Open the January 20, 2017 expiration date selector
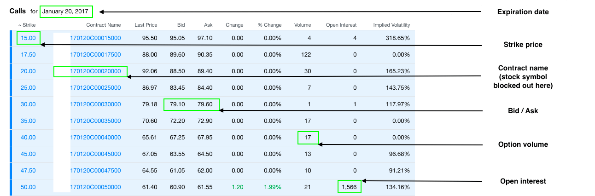595x196 pixels. pyautogui.click(x=66, y=12)
